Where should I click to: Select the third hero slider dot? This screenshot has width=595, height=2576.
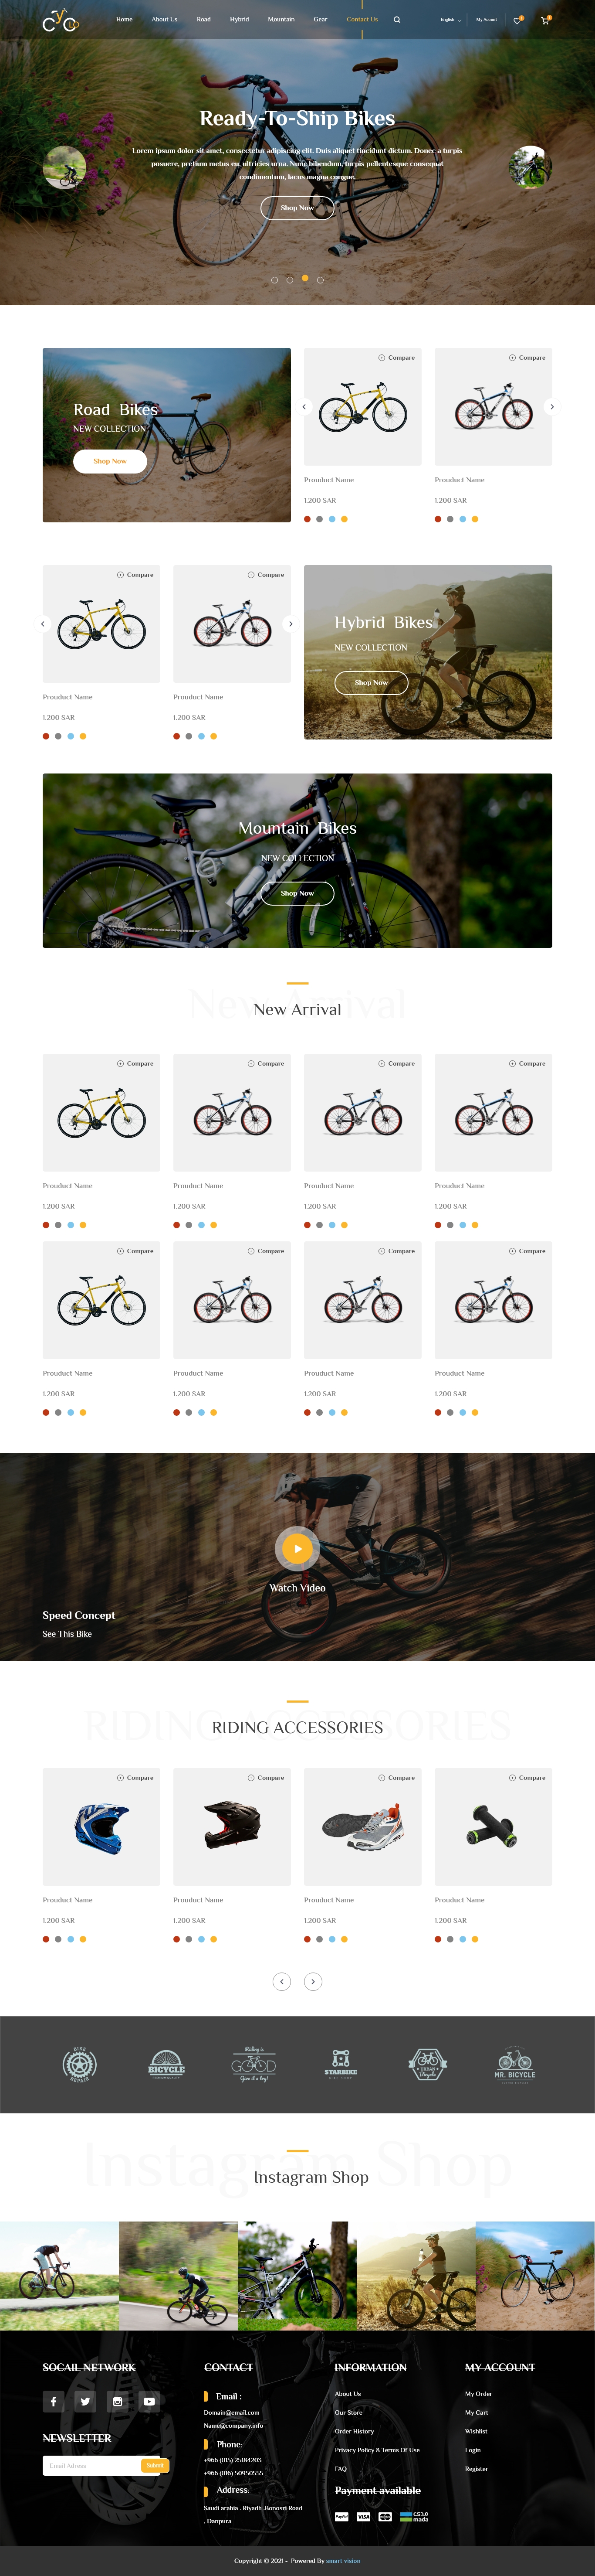point(304,278)
